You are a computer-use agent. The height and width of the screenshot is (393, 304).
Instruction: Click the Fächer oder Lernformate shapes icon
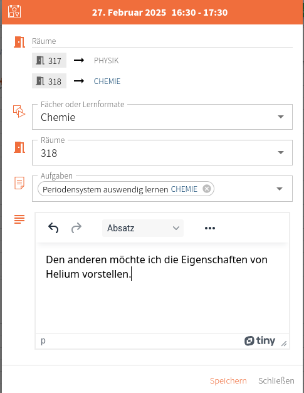coord(19,112)
